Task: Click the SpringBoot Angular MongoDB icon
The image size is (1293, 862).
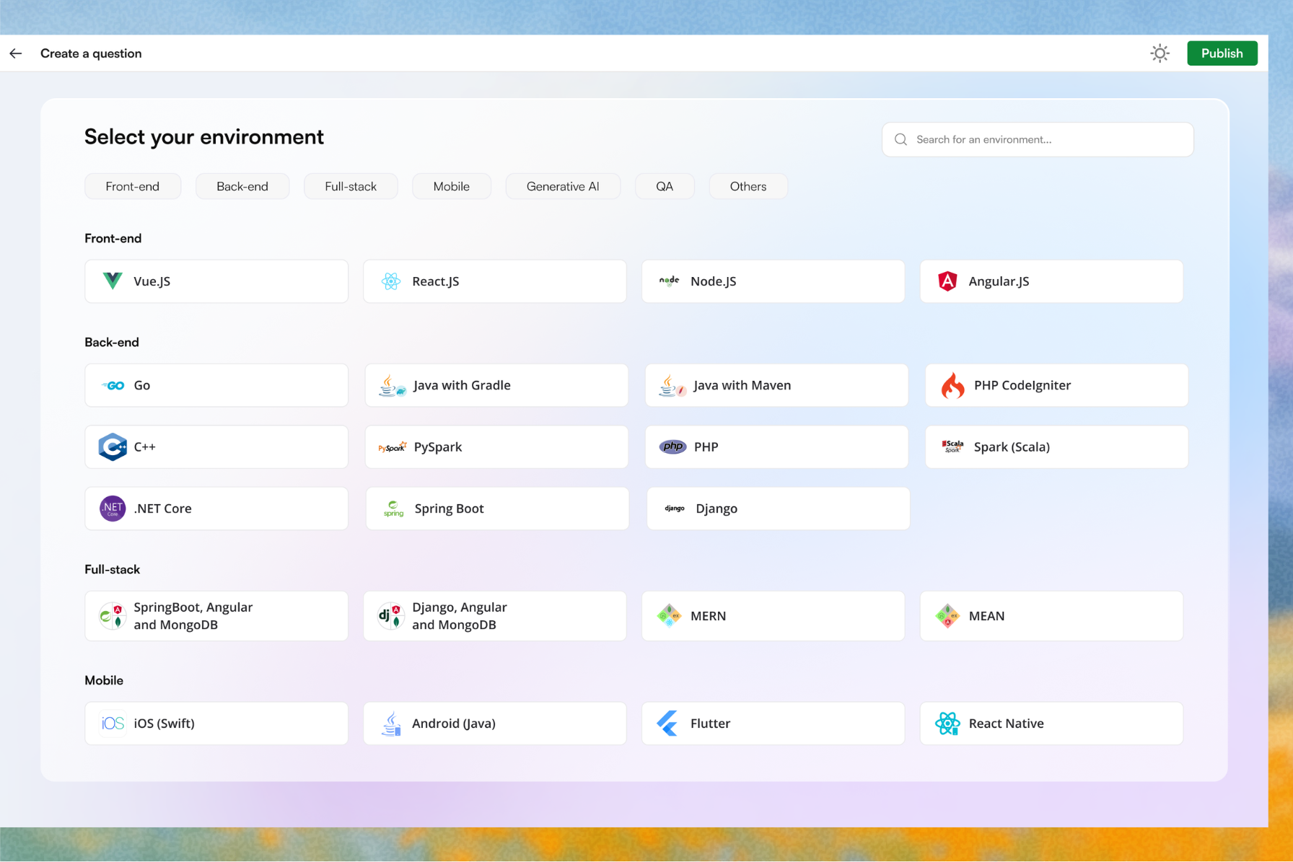Action: (x=113, y=616)
